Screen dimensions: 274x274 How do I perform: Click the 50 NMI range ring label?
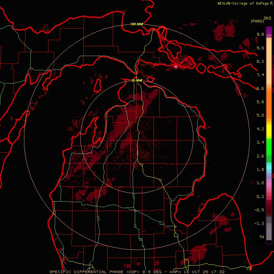click(x=137, y=80)
